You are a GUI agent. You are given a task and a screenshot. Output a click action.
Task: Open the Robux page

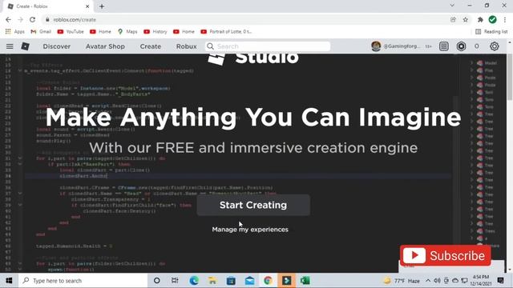(187, 46)
